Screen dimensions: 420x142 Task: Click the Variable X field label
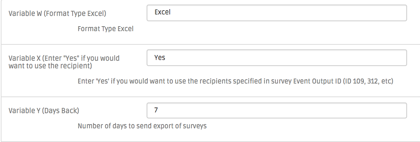64,62
